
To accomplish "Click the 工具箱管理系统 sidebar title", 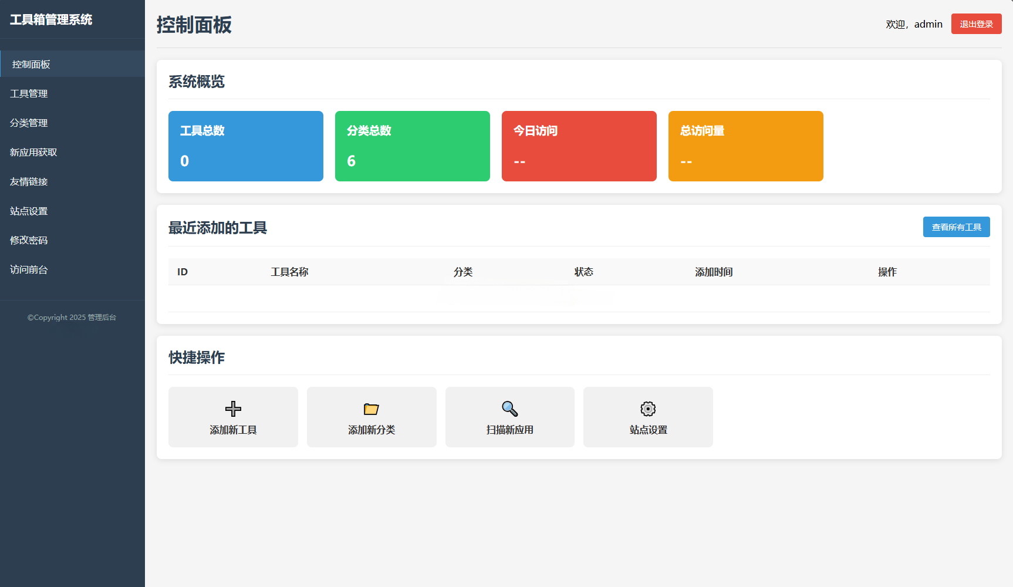I will pyautogui.click(x=51, y=19).
